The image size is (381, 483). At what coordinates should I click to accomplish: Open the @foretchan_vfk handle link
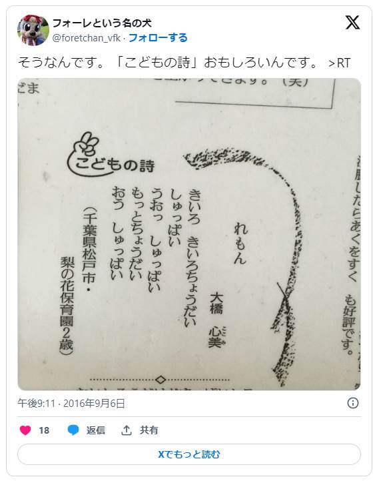[87, 38]
